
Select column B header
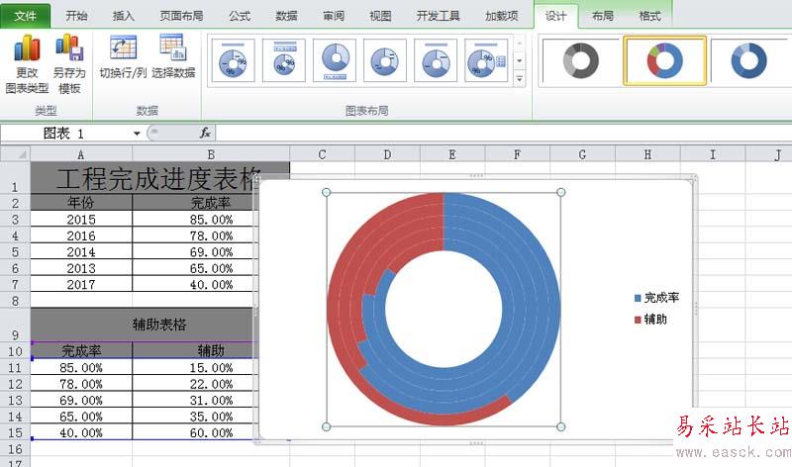(x=211, y=154)
